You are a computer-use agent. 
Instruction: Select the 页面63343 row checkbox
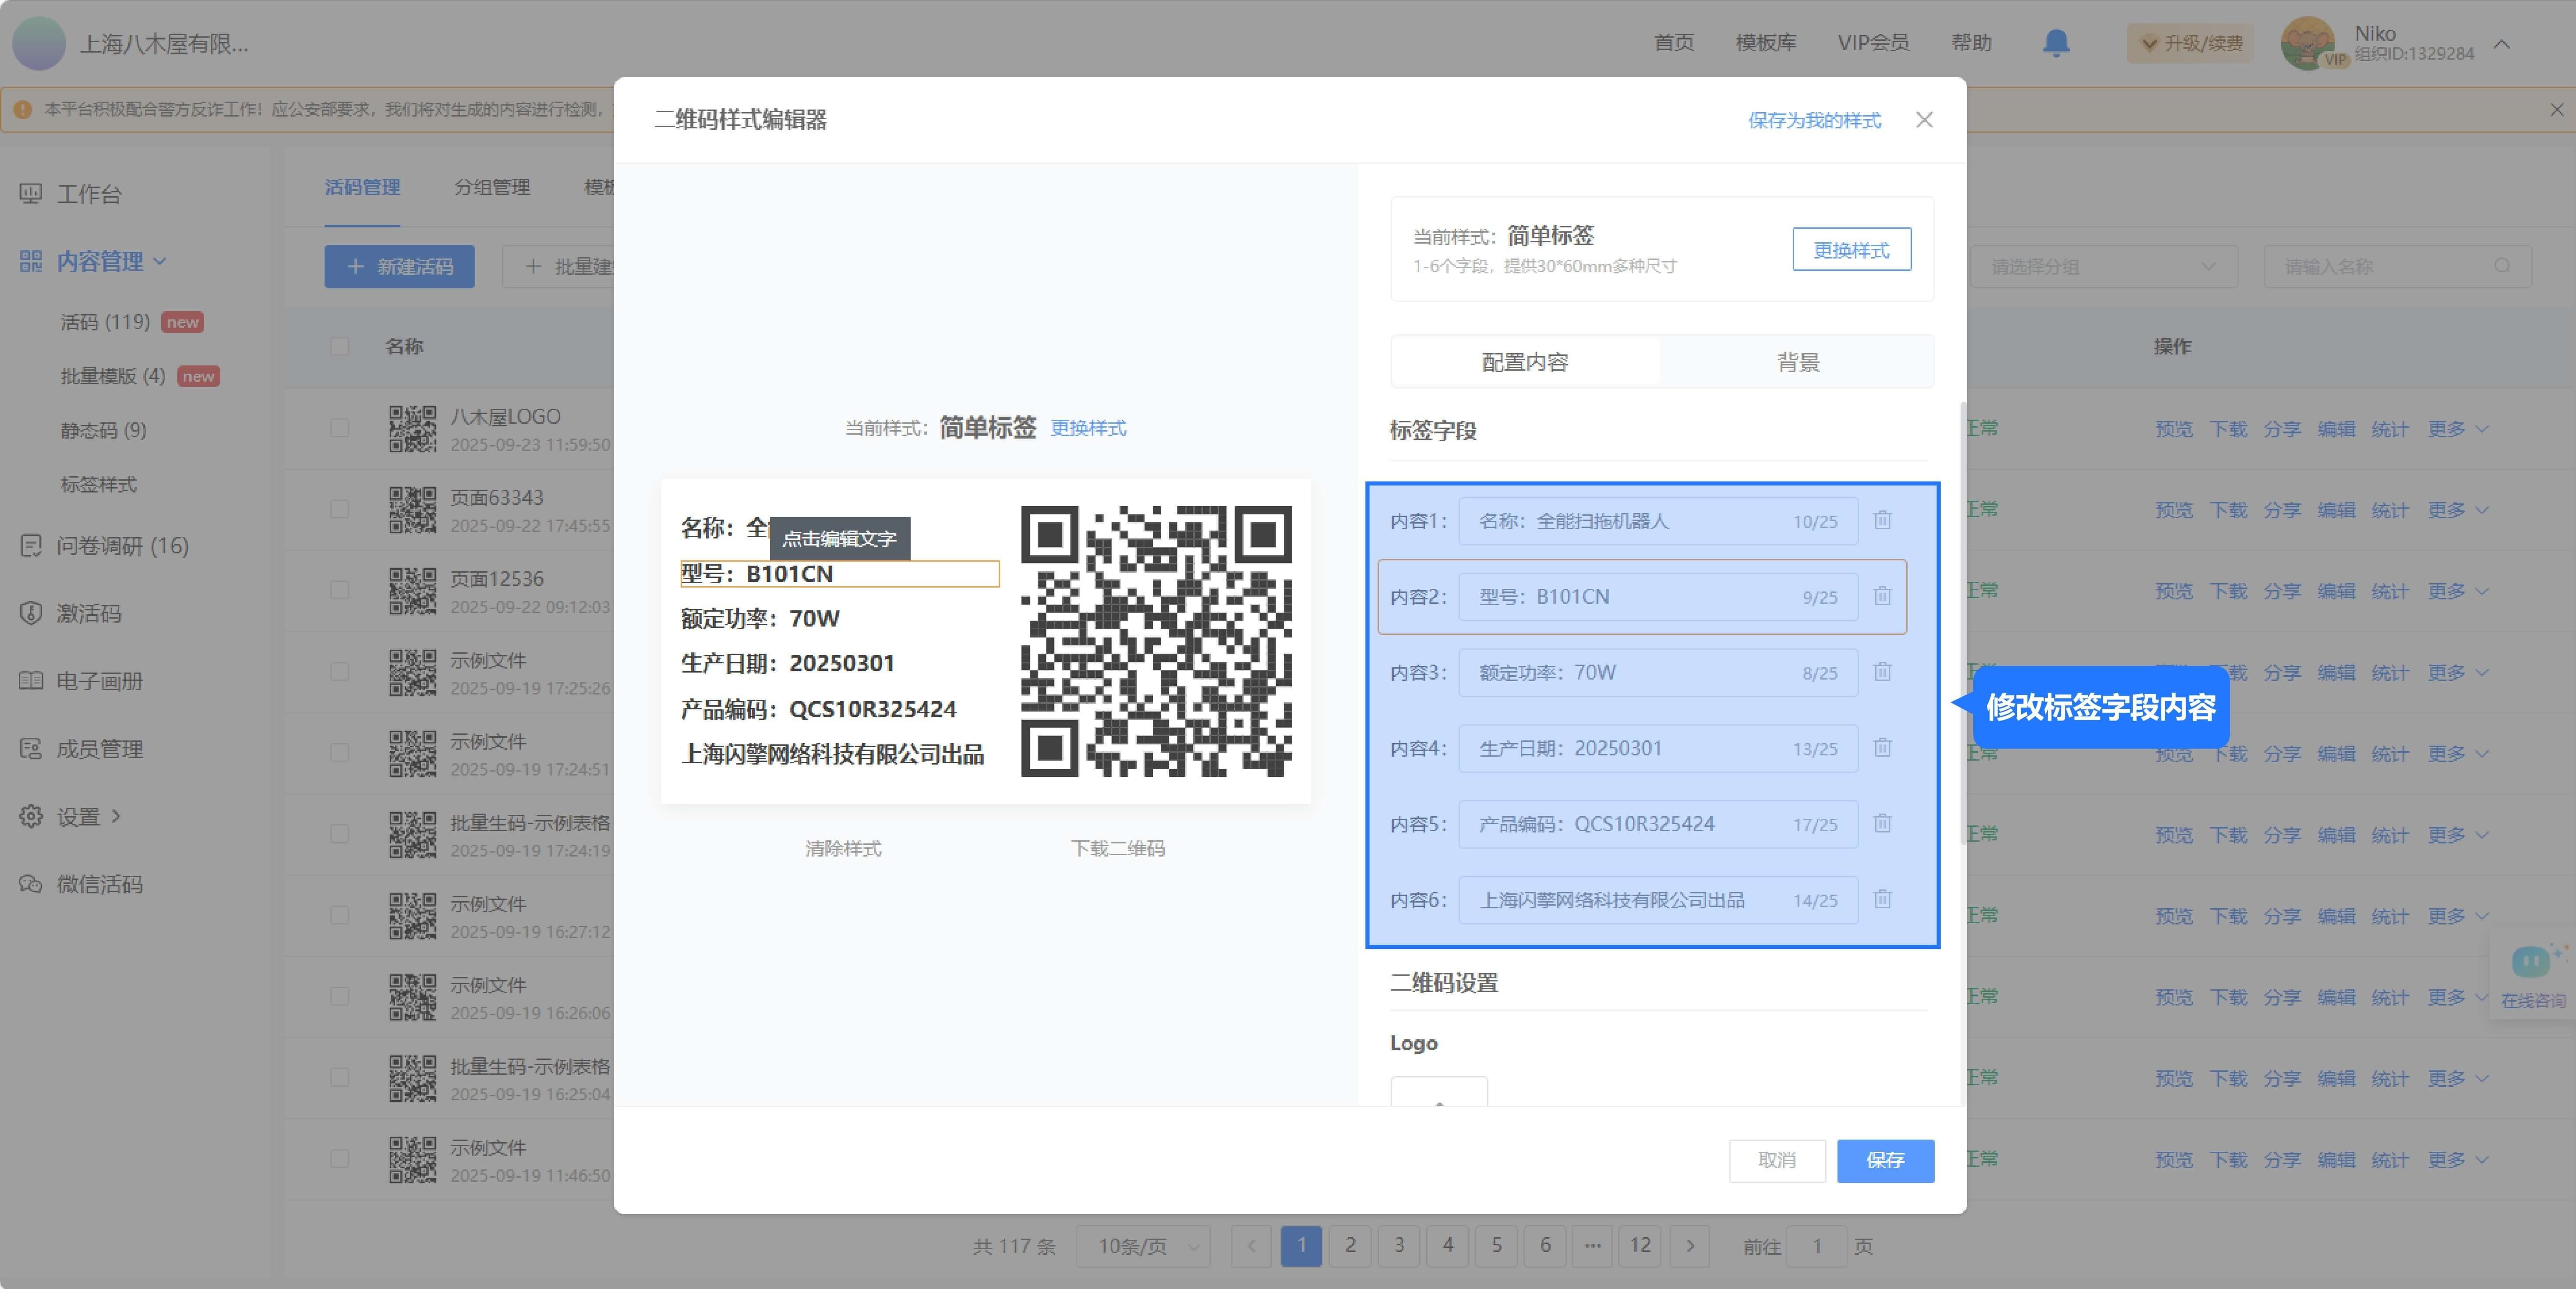click(340, 509)
